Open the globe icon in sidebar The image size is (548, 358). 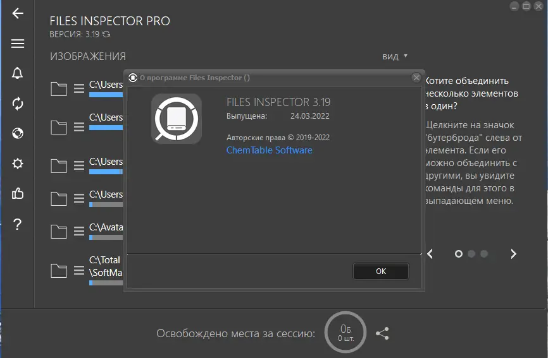pos(18,133)
